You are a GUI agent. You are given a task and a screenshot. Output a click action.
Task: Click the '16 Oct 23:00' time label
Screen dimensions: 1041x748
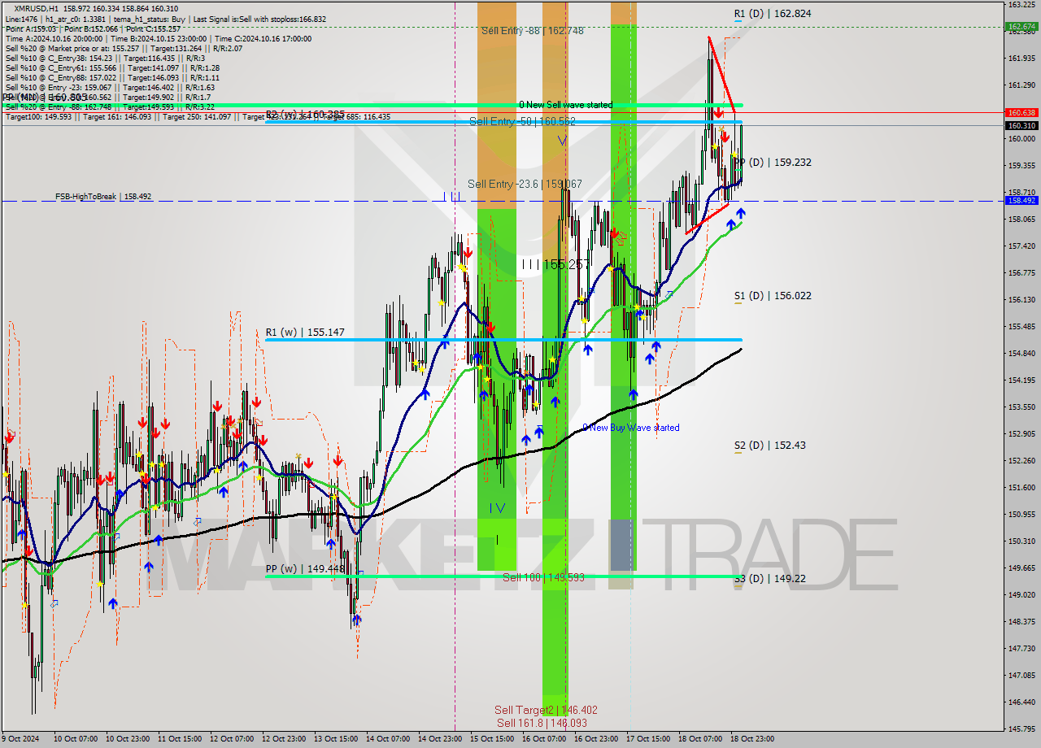point(596,739)
